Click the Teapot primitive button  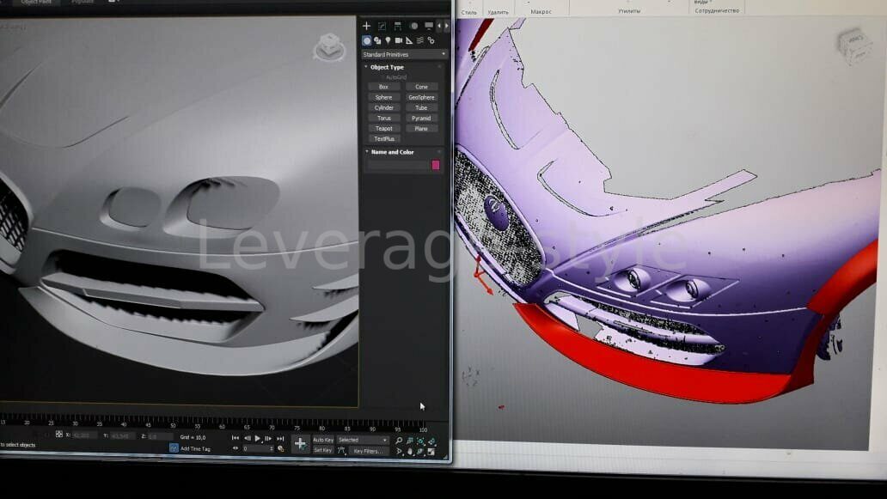[383, 129]
